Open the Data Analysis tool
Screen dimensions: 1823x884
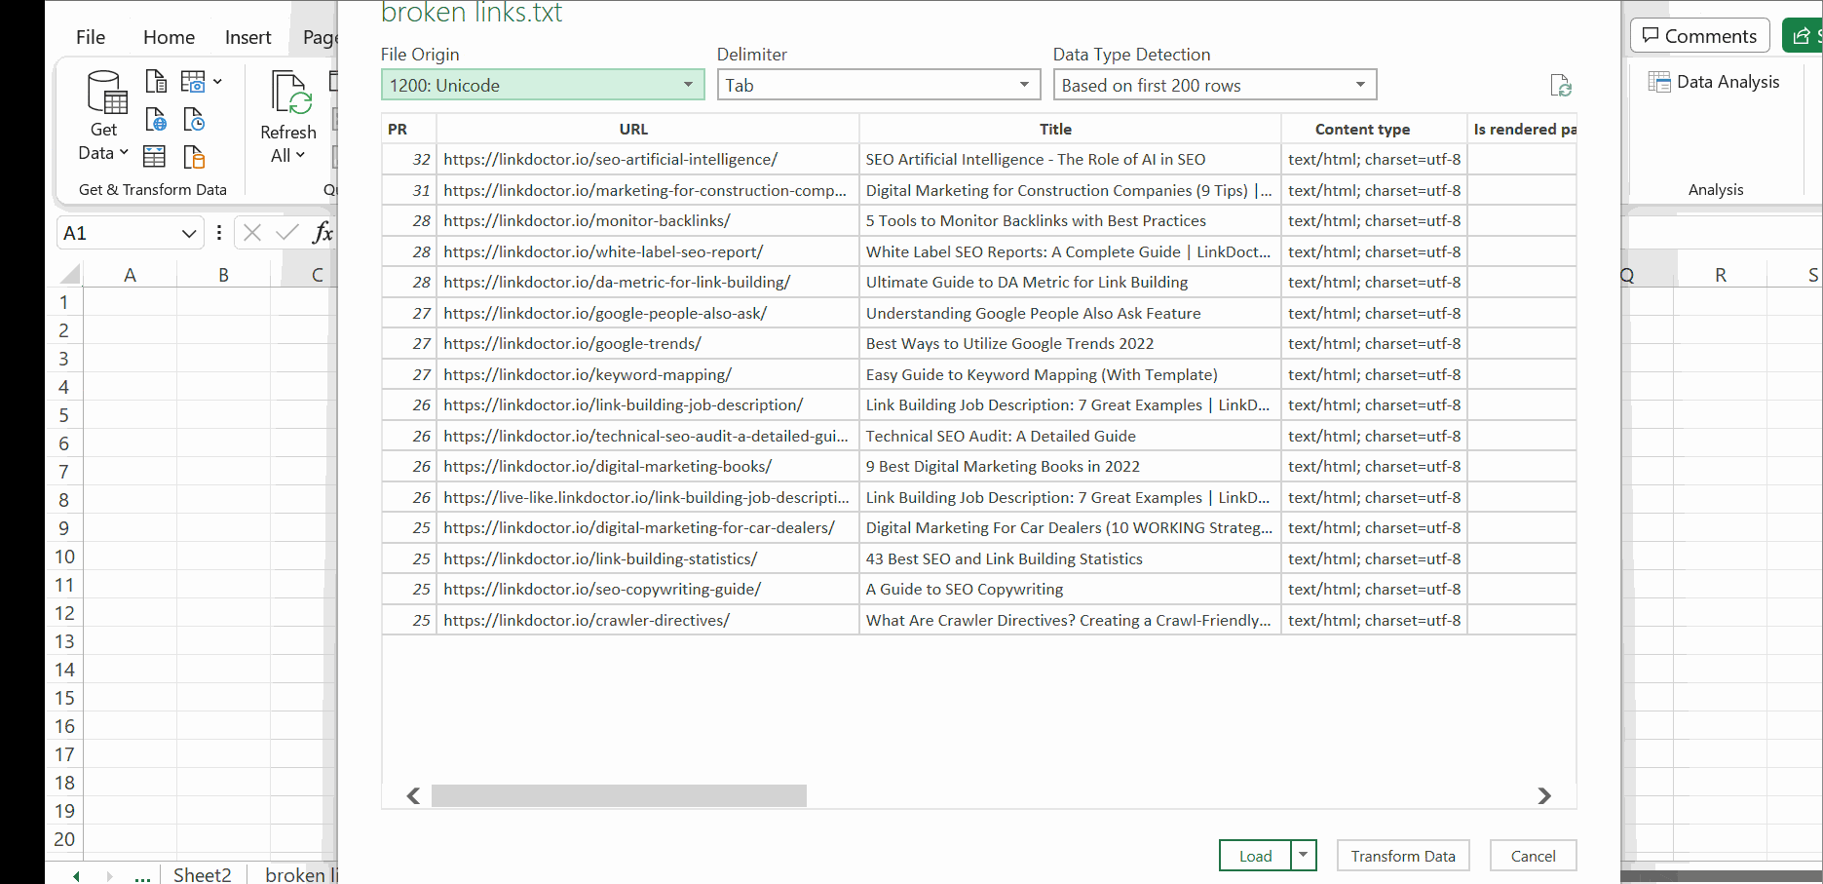[1714, 82]
